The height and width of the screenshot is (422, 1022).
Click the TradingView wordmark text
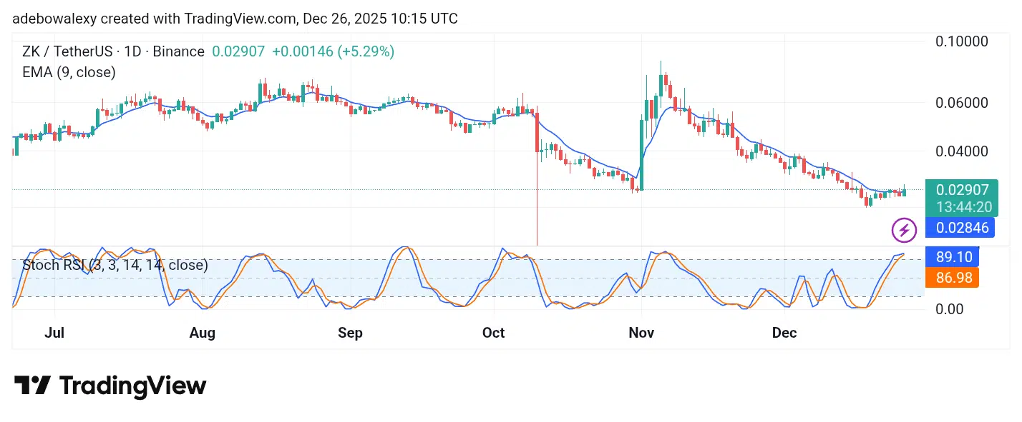132,386
